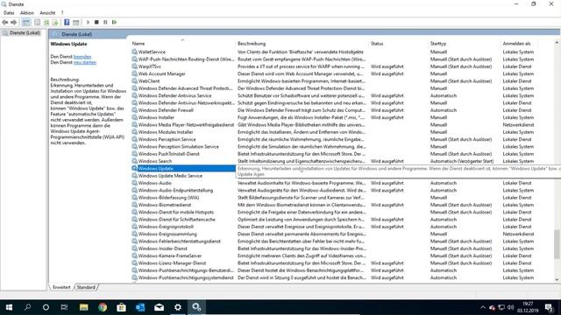Sort by the Starttyp column header
The height and width of the screenshot is (315, 561).
coord(465,44)
